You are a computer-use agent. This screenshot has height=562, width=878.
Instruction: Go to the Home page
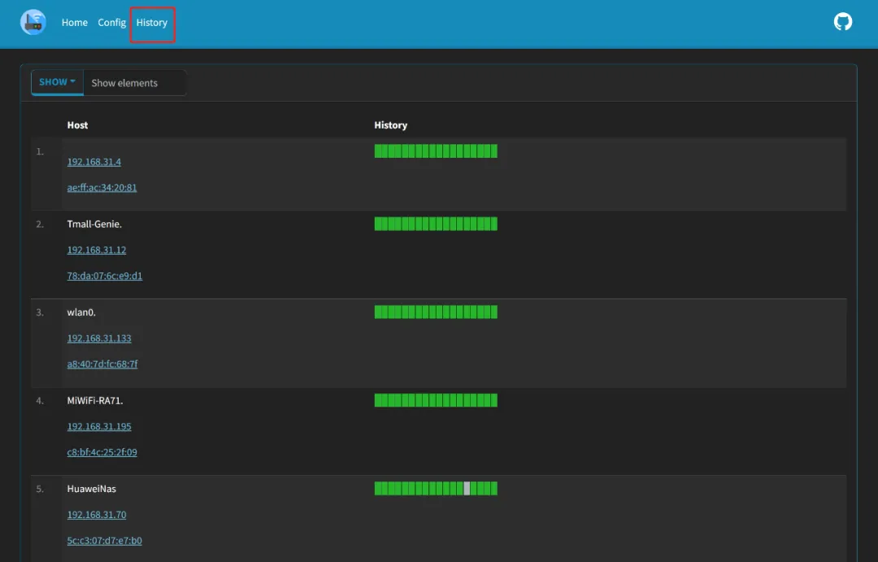click(75, 23)
